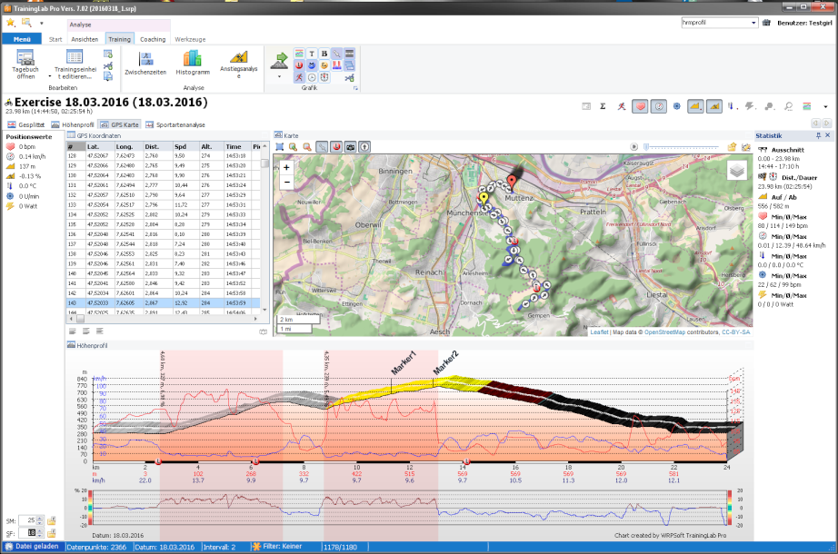This screenshot has width=838, height=554.
Task: Open the Werkzeuge ribbon tab
Action: 190,39
